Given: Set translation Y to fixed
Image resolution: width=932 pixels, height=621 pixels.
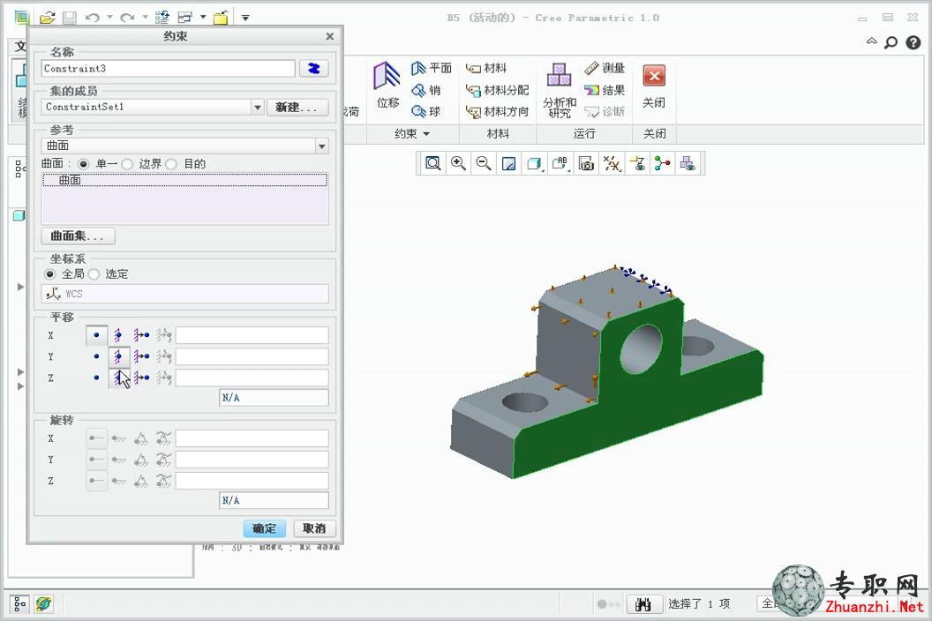Looking at the screenshot, I should 118,356.
